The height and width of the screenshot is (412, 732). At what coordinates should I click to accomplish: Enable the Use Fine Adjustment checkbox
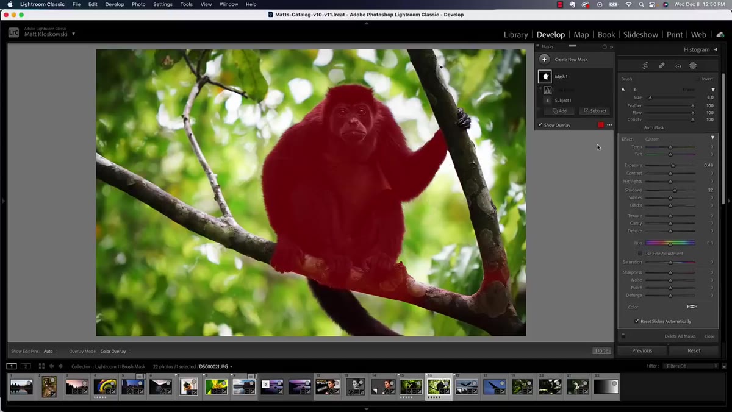coord(640,254)
